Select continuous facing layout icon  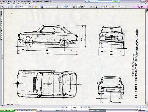coord(143,107)
